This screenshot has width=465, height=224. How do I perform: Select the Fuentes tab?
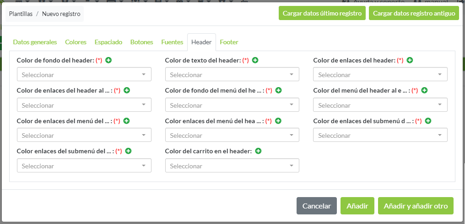[172, 42]
